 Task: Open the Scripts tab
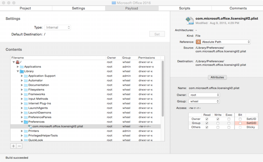tap(185, 8)
